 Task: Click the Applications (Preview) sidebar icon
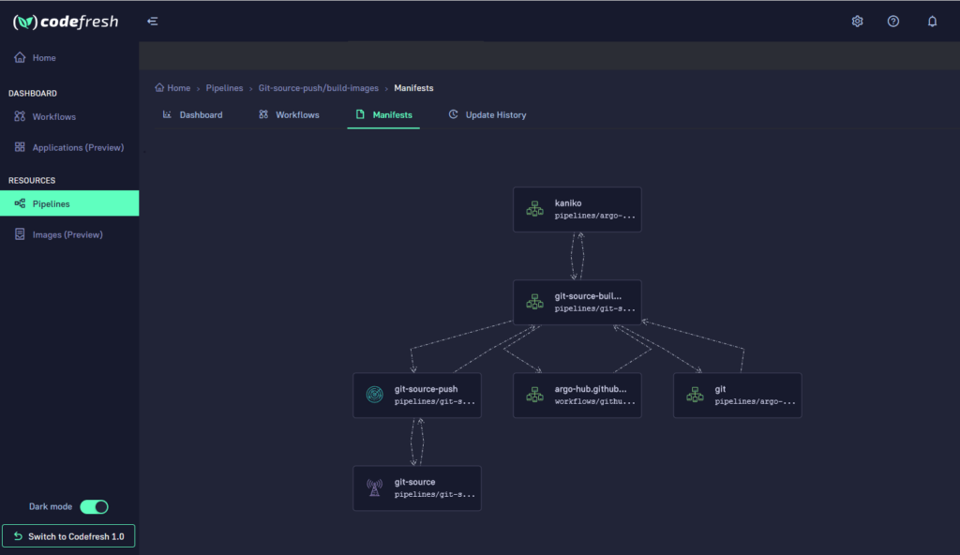pos(20,147)
